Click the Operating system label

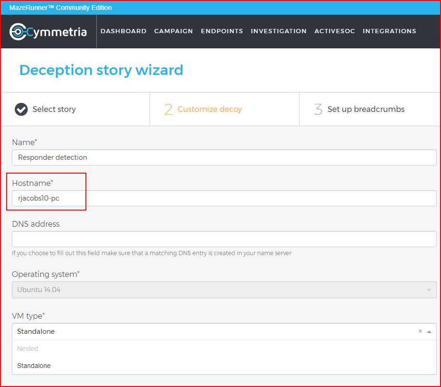(46, 274)
